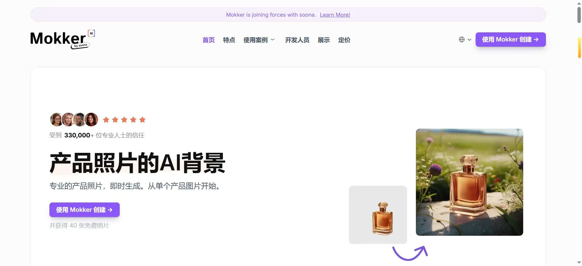Click the blonde woman's avatar
The height and width of the screenshot is (266, 582).
pos(68,120)
